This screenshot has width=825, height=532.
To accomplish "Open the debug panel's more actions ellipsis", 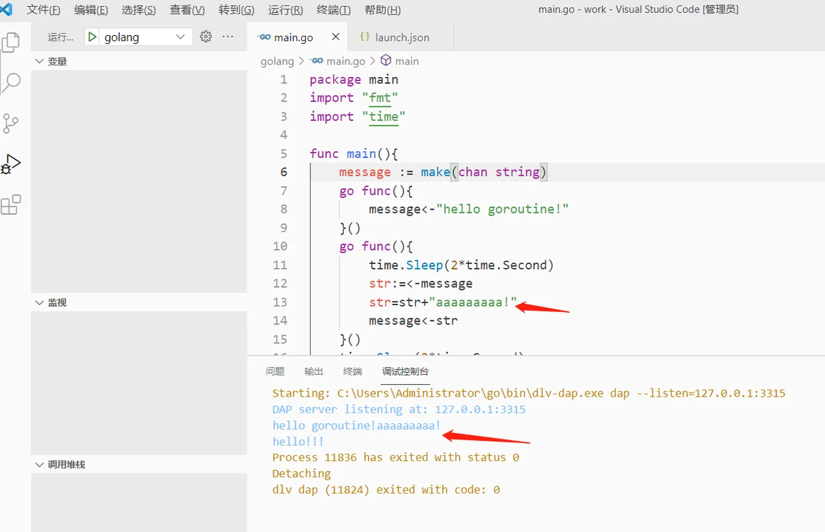I will (228, 37).
